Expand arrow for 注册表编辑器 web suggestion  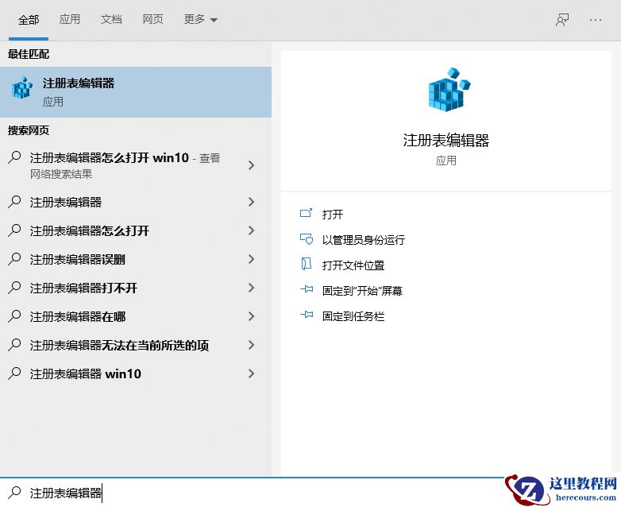coord(251,202)
